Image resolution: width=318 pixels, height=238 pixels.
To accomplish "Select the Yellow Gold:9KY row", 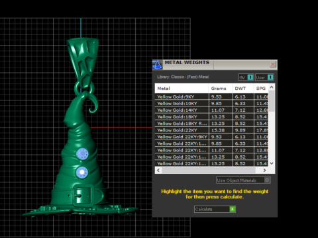I will pyautogui.click(x=211, y=97).
